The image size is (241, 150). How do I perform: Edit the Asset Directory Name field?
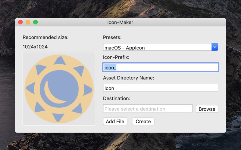coord(161,88)
